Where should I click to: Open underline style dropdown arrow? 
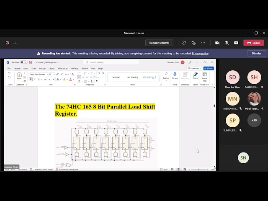click(41, 79)
